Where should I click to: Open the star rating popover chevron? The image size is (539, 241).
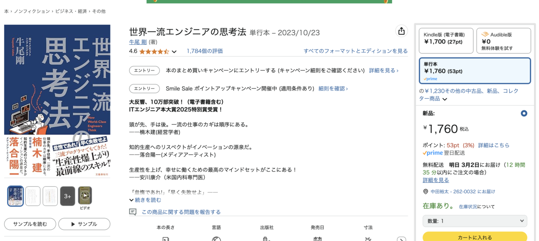(174, 52)
